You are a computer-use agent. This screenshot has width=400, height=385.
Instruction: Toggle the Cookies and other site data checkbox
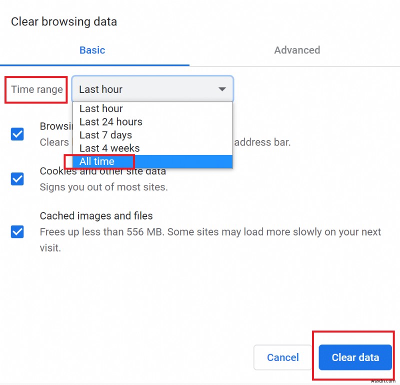click(x=17, y=178)
